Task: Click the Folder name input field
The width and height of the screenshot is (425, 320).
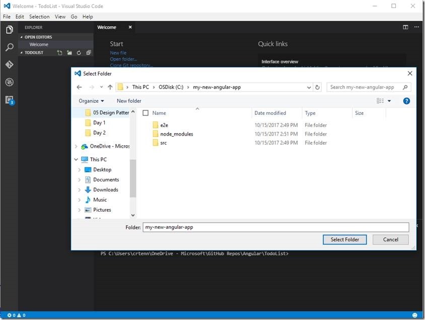Action: [x=275, y=227]
